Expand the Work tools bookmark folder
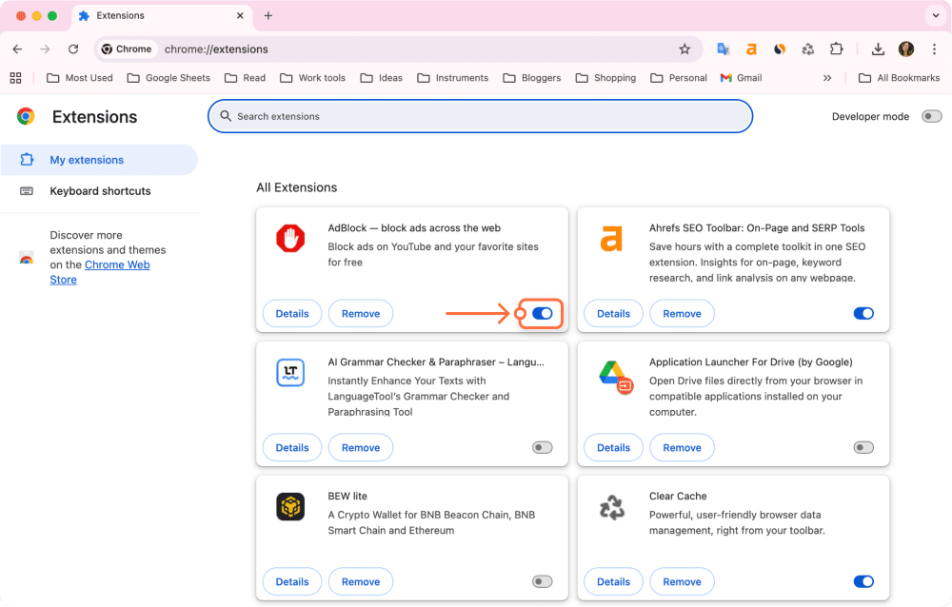952x607 pixels. pyautogui.click(x=312, y=78)
